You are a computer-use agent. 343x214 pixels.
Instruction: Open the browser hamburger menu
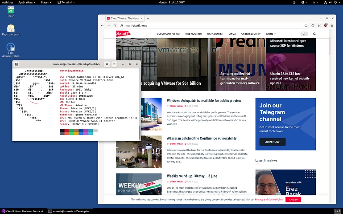[331, 26]
